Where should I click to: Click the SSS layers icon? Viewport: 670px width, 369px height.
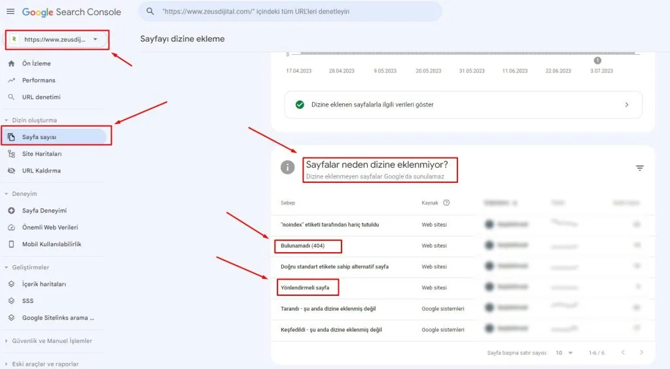(12, 300)
